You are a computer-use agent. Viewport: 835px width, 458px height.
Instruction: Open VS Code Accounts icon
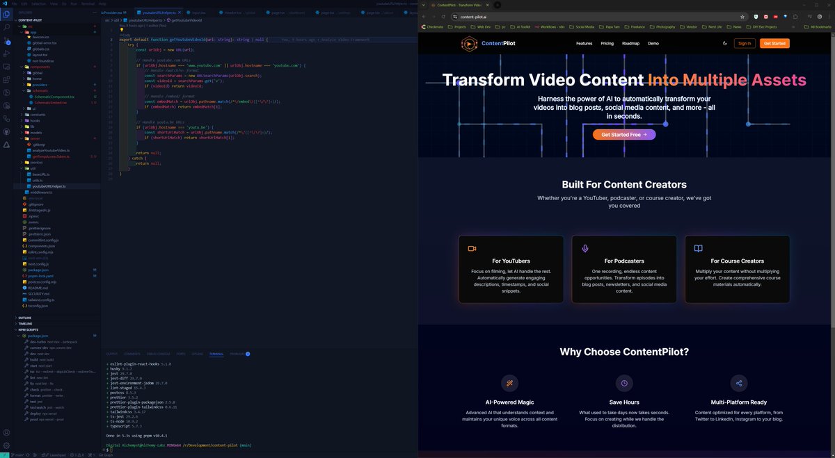click(x=6, y=432)
